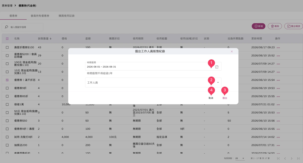Click the 試用 洗髮打8折 coupon name
Image resolution: width=303 pixels, height=163 pixels.
point(23,137)
